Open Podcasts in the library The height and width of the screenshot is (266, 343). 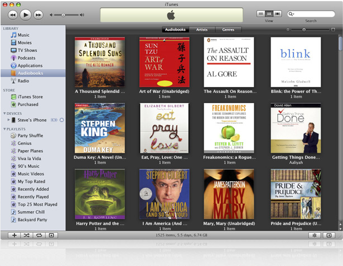point(33,58)
